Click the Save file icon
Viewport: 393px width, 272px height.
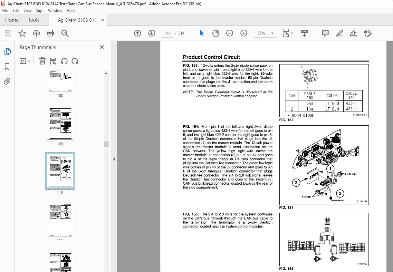point(8,33)
